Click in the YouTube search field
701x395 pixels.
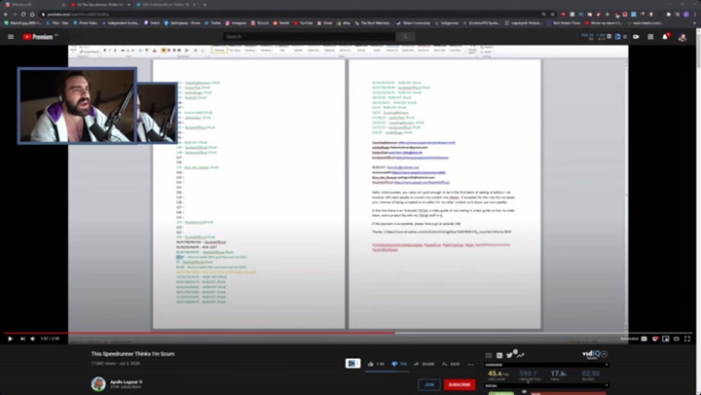click(x=310, y=37)
